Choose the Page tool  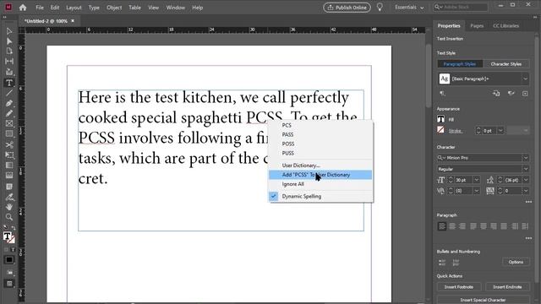point(9,52)
